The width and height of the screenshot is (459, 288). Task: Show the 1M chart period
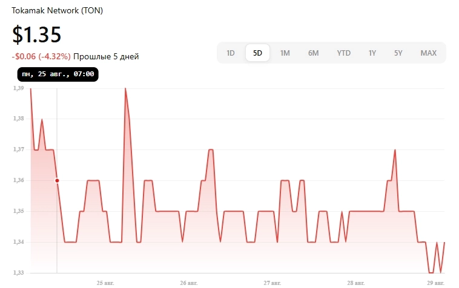tap(285, 53)
